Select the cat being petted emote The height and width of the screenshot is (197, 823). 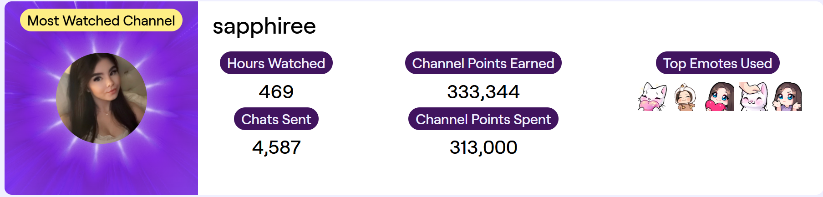[753, 96]
